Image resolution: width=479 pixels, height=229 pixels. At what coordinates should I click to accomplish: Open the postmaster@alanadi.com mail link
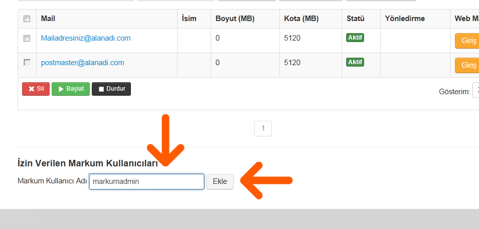click(82, 63)
